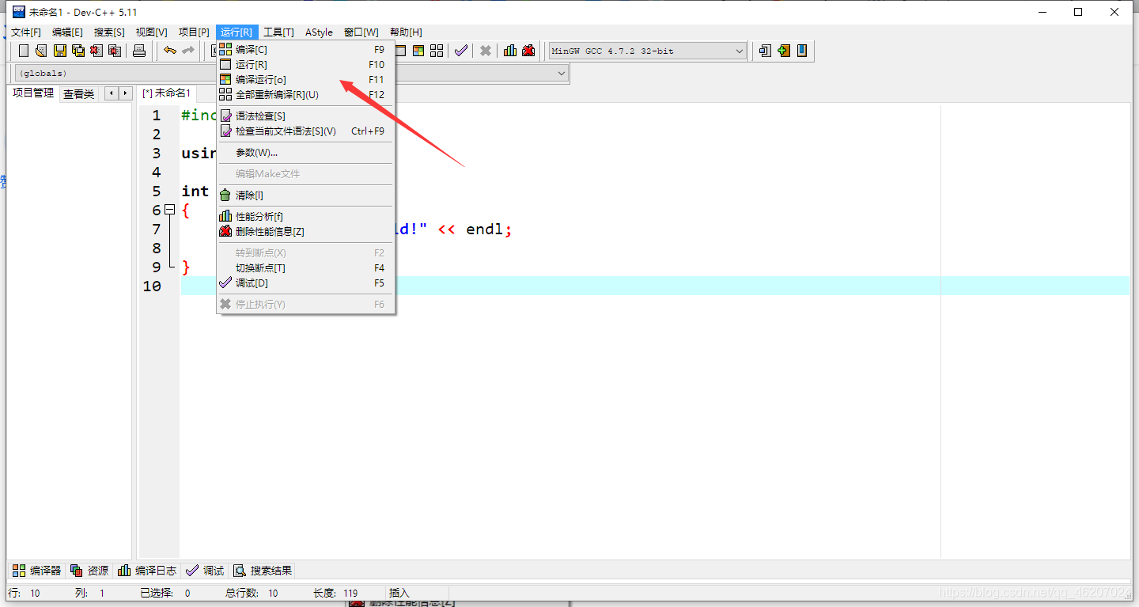Choose 调试[D] F5 menu entry

coord(305,283)
